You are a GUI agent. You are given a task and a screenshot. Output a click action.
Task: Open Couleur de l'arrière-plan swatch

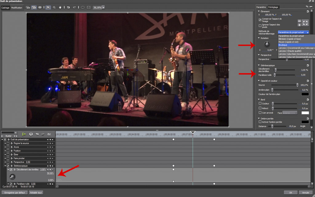click(305, 94)
